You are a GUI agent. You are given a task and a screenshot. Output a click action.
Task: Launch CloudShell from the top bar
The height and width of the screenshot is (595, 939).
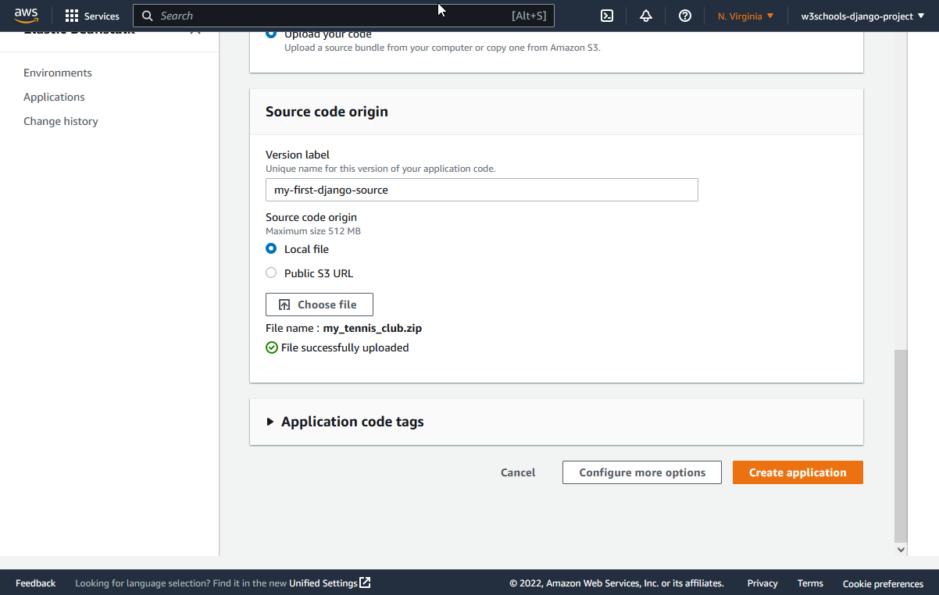(x=606, y=16)
